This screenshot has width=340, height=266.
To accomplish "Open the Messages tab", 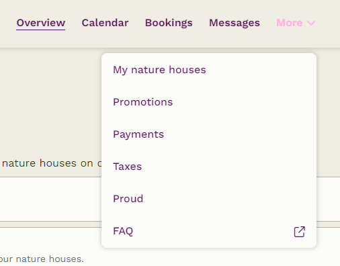I will coord(235,23).
